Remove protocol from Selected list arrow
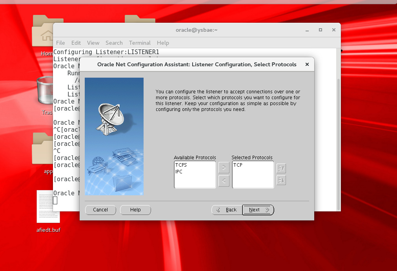This screenshot has width=397, height=271. point(224,181)
